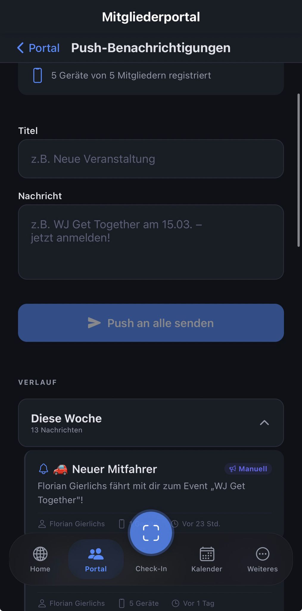
Task: Click the vertical scrollbar
Action: tap(298, 170)
